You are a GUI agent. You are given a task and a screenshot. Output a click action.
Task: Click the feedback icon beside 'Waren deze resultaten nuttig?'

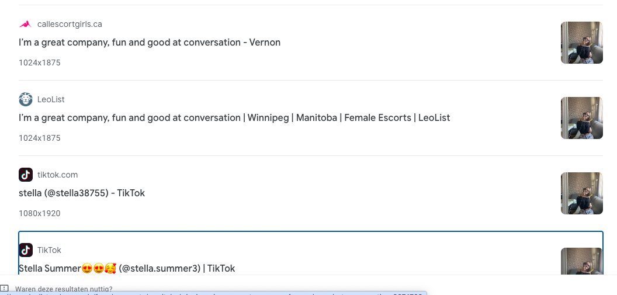(4, 289)
